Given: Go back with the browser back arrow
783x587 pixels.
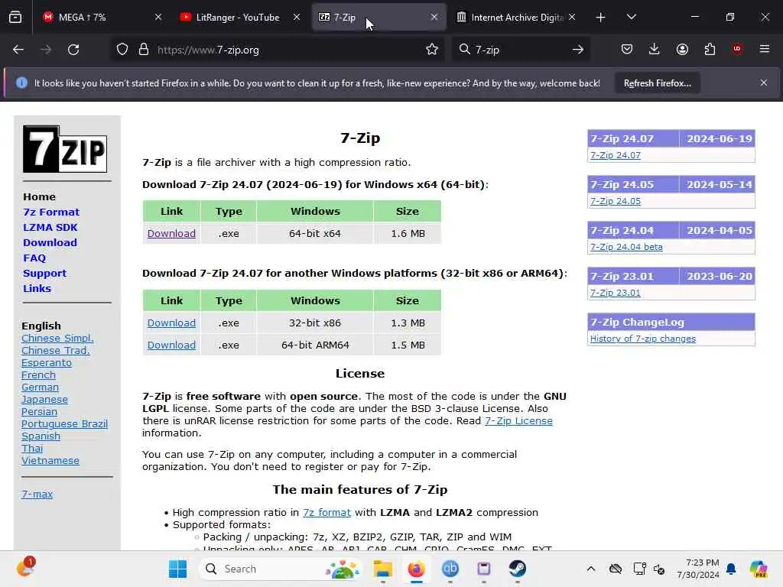Looking at the screenshot, I should click(x=18, y=50).
